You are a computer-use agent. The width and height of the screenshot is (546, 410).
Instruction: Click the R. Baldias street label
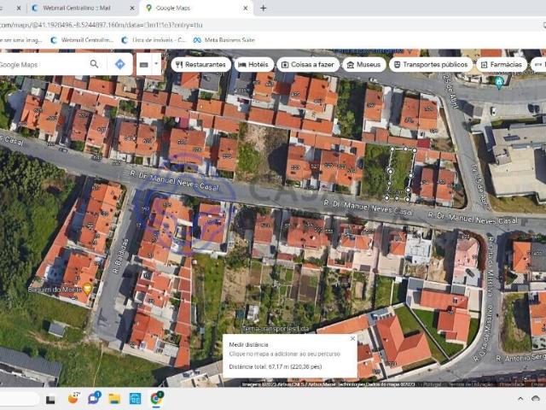pos(120,256)
